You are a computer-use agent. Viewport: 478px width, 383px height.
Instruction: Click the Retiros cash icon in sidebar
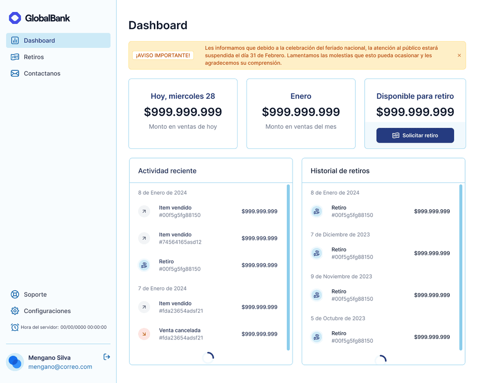pyautogui.click(x=15, y=57)
